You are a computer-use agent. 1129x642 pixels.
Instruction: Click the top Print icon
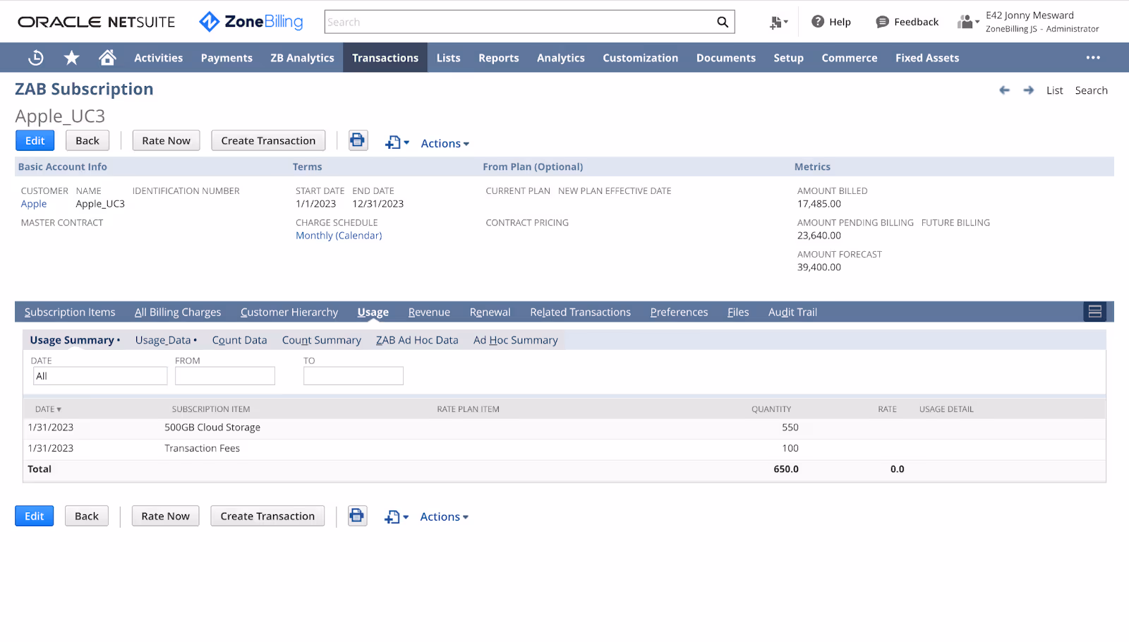[358, 140]
